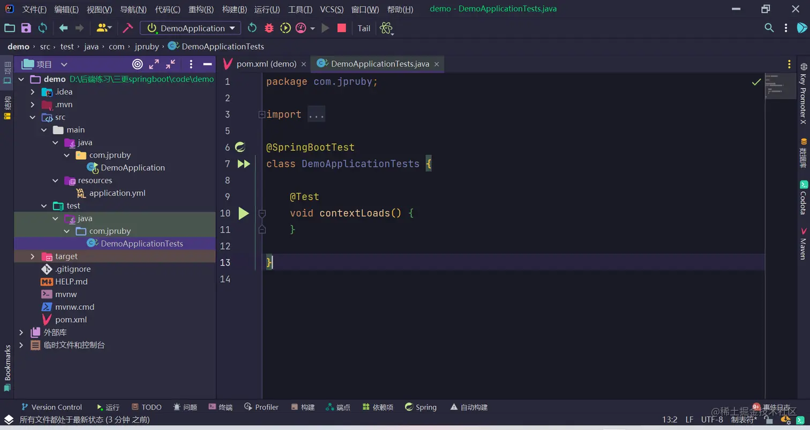The height and width of the screenshot is (430, 810).
Task: Open the 帮助(H) menu
Action: (x=400, y=10)
